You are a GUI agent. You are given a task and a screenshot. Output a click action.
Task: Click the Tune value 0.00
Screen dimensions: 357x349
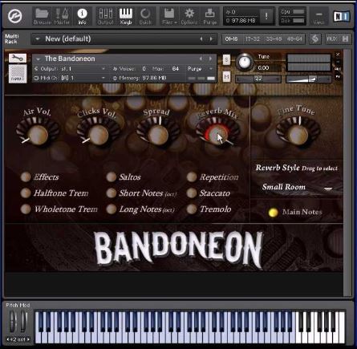click(263, 68)
